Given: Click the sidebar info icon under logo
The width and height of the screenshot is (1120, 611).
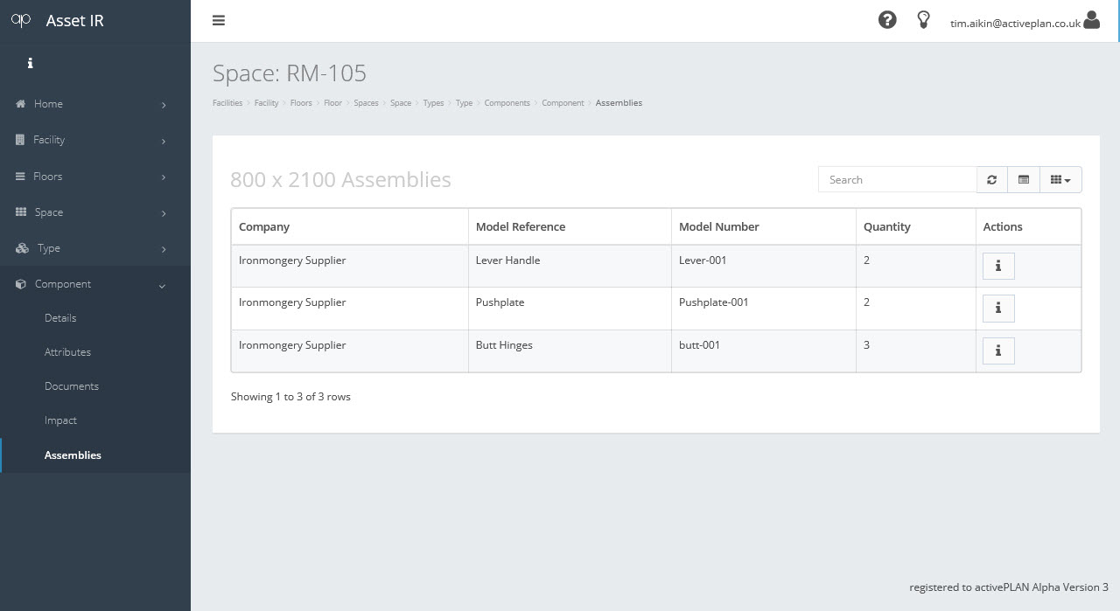Looking at the screenshot, I should point(31,63).
